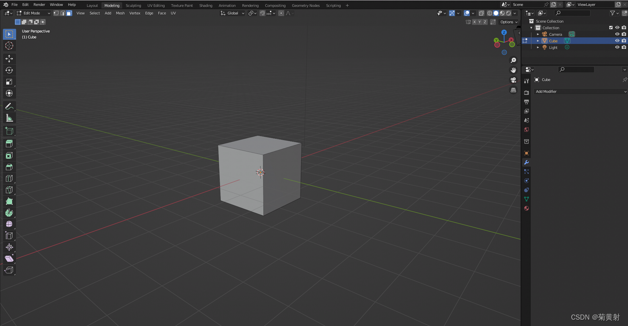Open the World properties tab
The image size is (628, 326).
(526, 130)
